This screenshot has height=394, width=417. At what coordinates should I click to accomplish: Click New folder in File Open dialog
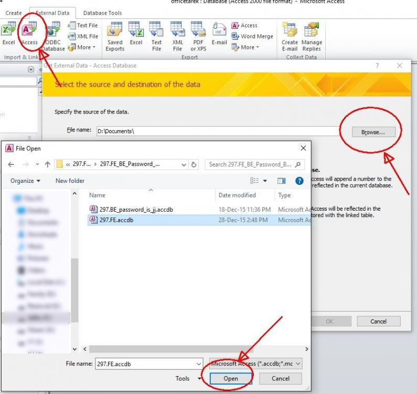(x=70, y=181)
